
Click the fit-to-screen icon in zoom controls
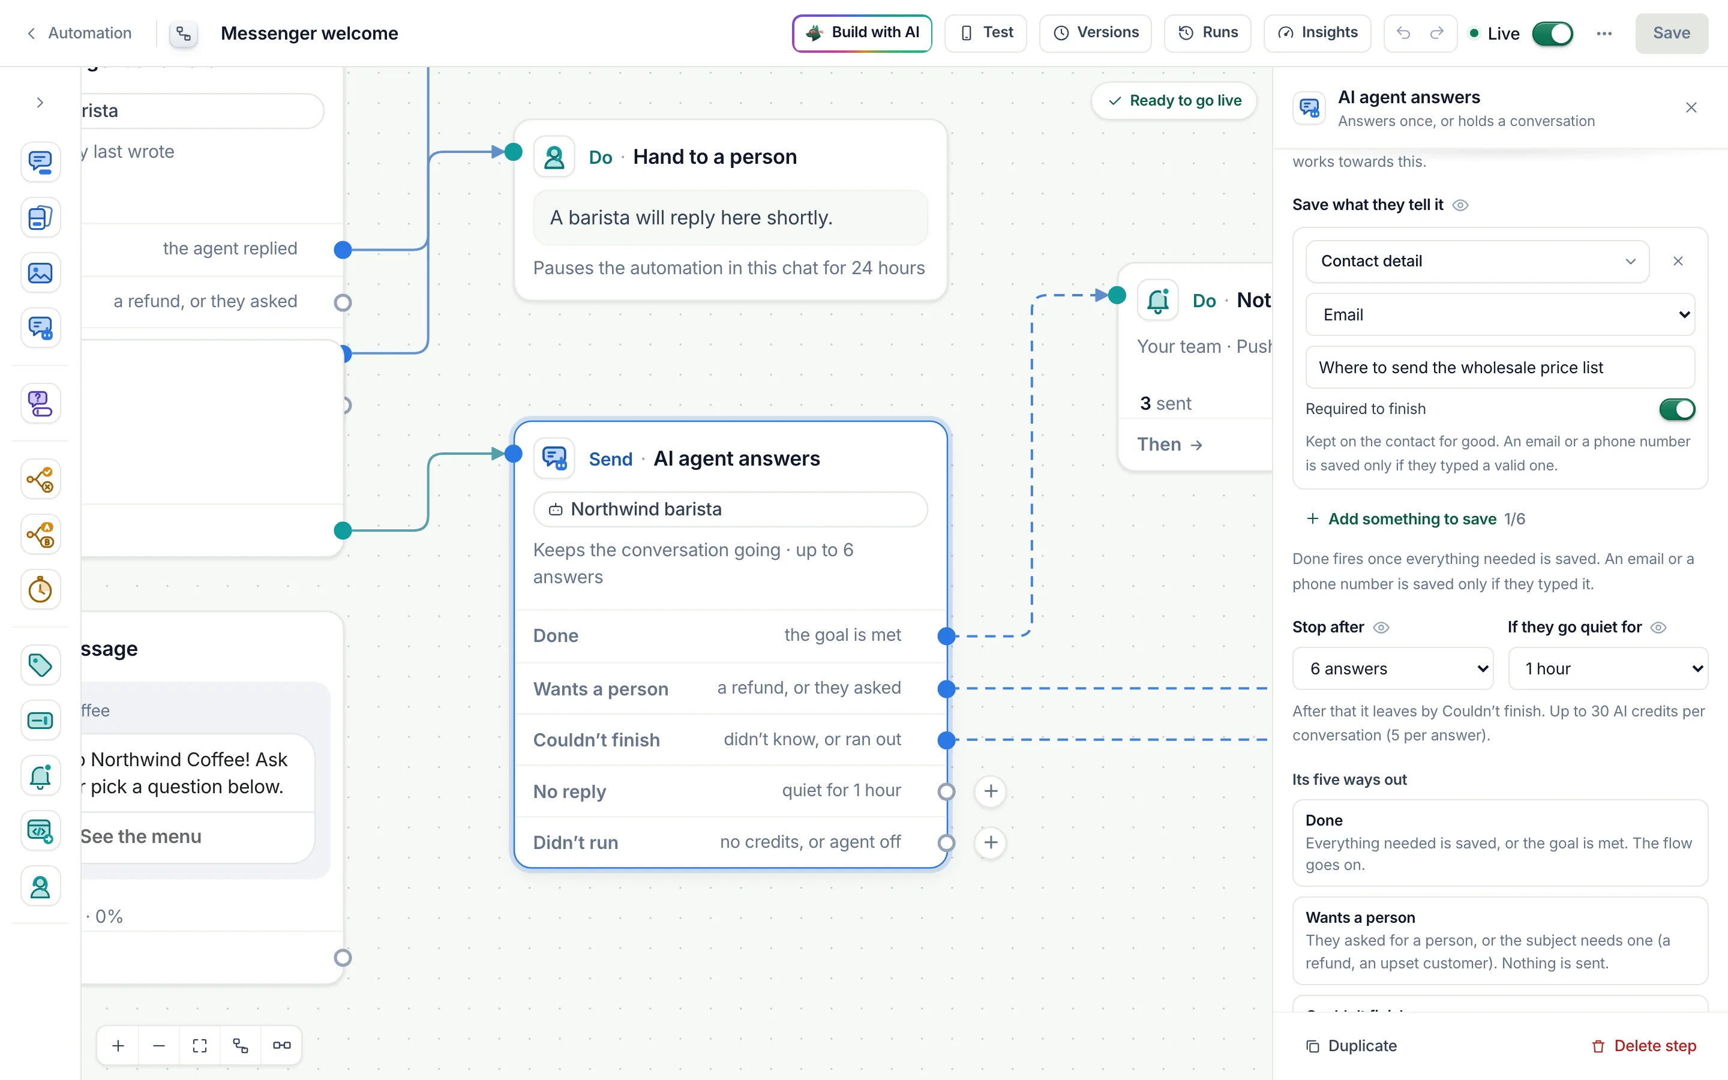click(x=200, y=1046)
